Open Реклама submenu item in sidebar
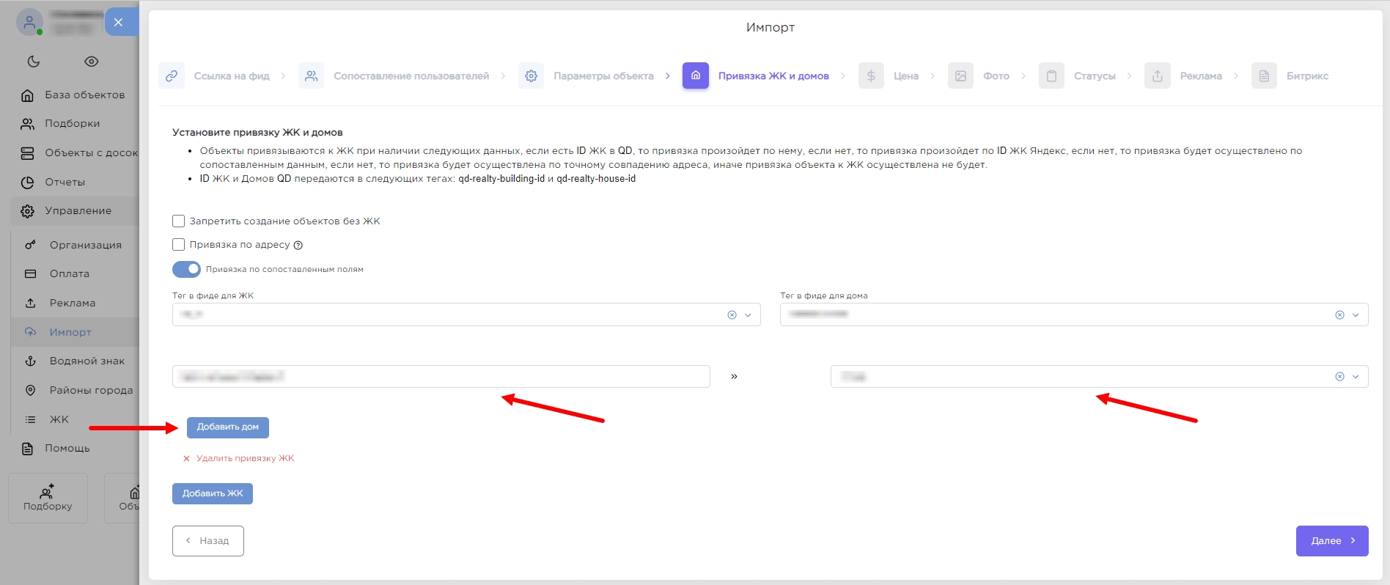Screen dimensions: 1390x585 coord(75,303)
